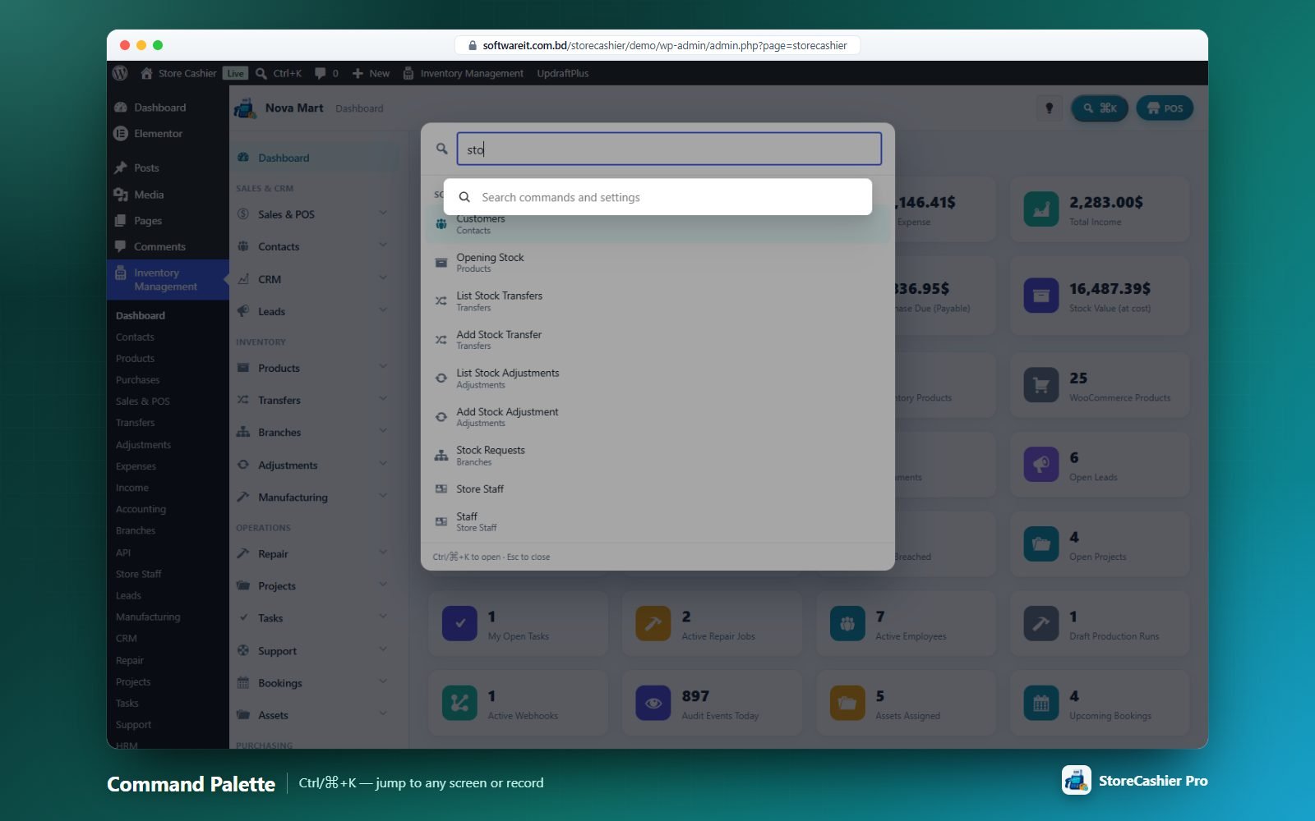
Task: Click the List Stock Transfers shuffle icon
Action: [x=441, y=301]
